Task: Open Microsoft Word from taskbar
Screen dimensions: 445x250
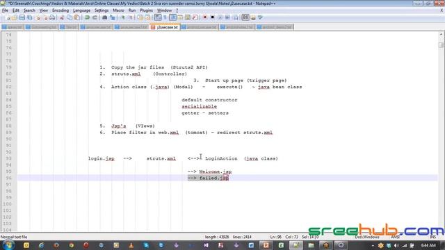Action: [251, 245]
